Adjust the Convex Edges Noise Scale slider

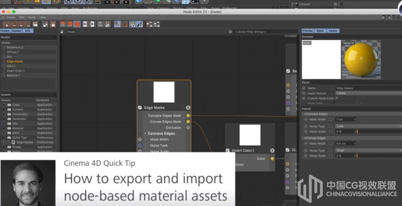click(379, 156)
